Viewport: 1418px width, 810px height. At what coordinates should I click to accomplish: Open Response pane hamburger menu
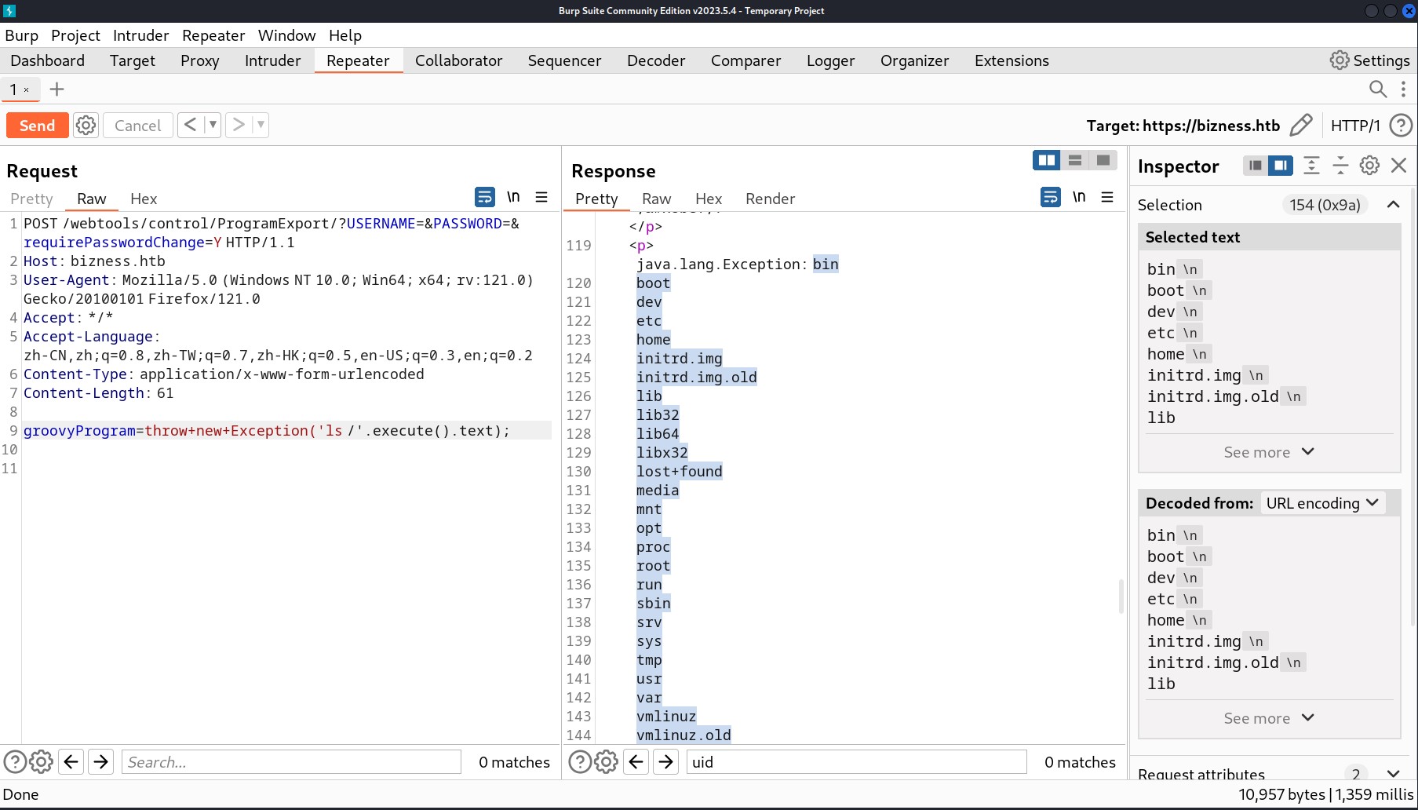pos(1107,197)
